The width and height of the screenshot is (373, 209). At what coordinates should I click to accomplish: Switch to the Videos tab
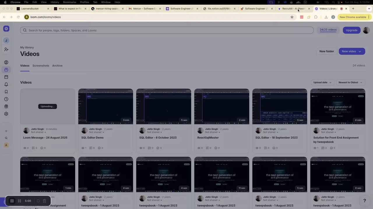pyautogui.click(x=25, y=66)
